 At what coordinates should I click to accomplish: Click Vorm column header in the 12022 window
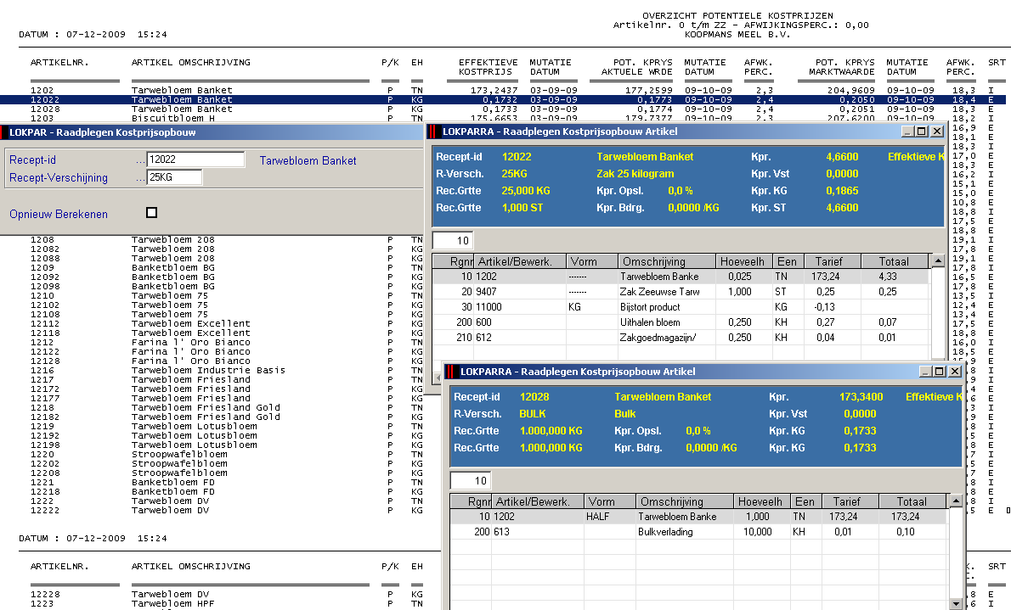click(592, 261)
